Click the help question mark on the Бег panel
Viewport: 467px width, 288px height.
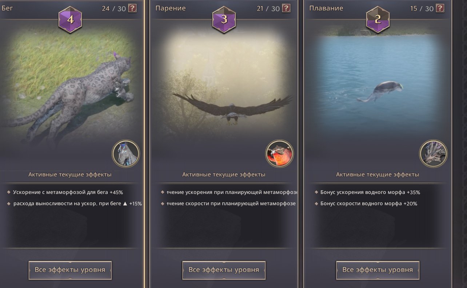(x=132, y=8)
